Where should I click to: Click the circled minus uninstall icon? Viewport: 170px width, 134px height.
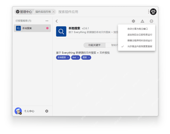(x=151, y=21)
